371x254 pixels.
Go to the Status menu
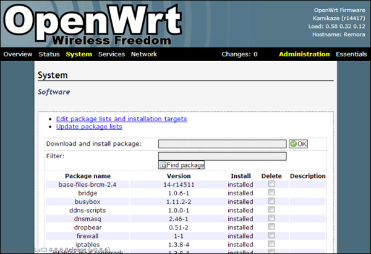[x=49, y=54]
